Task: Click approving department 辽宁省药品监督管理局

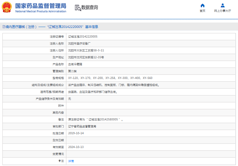Action: pyautogui.click(x=82, y=126)
